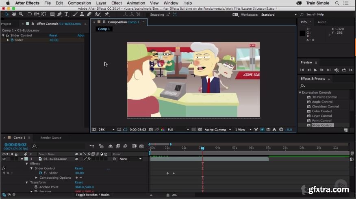
Task: Select the Pen tool
Action: point(59,14)
